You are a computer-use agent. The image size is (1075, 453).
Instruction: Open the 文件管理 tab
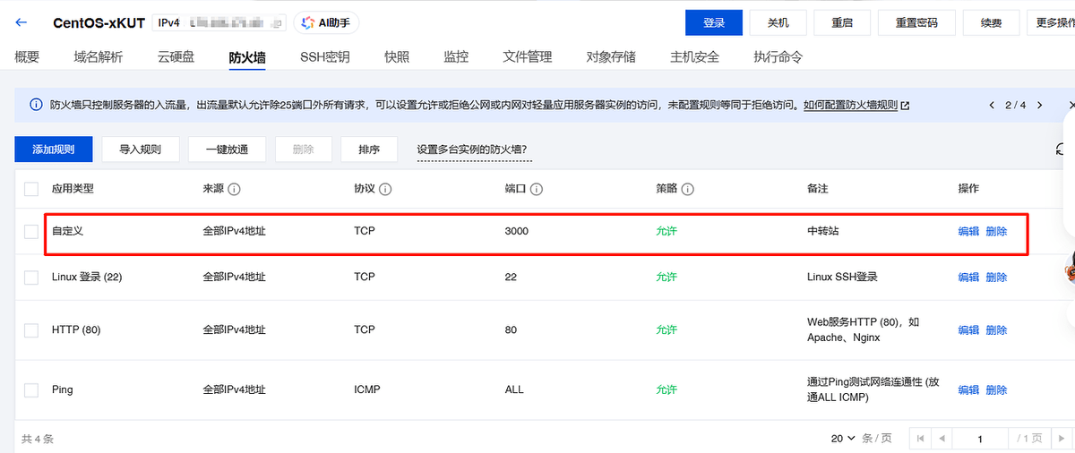click(528, 56)
